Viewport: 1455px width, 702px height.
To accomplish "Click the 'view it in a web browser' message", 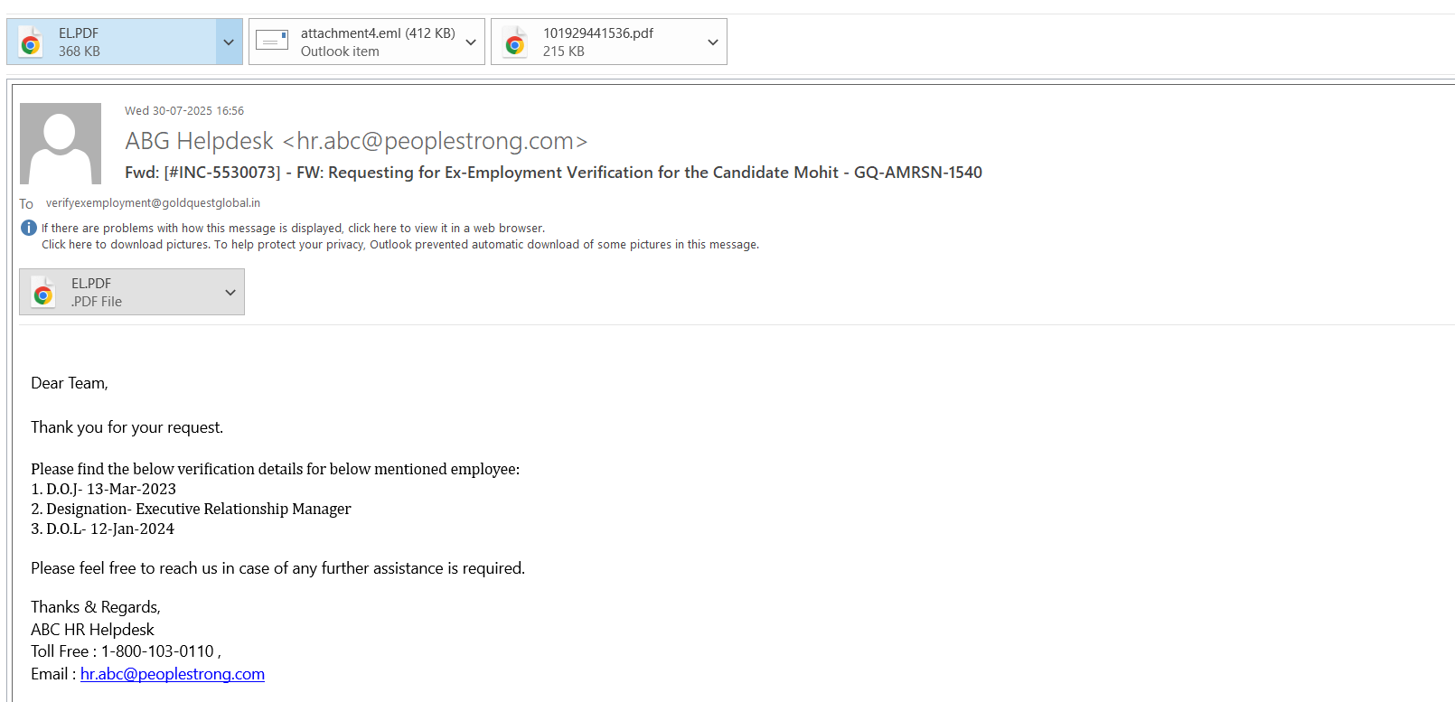I will (293, 229).
